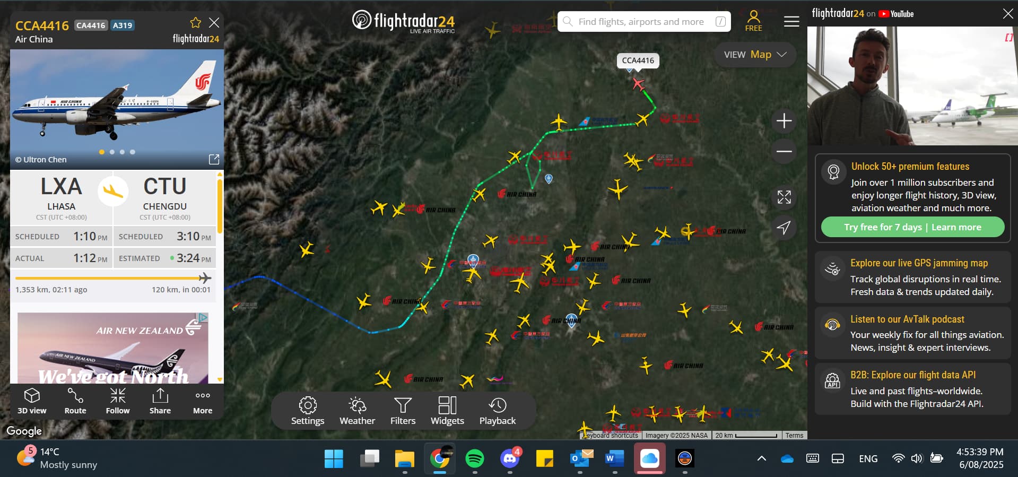Start Playback mode
Screen dimensions: 1018x477
tap(498, 411)
